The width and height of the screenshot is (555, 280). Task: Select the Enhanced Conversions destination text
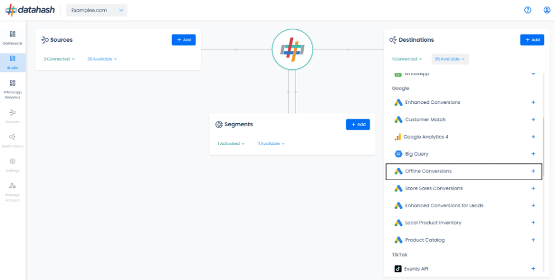point(433,102)
